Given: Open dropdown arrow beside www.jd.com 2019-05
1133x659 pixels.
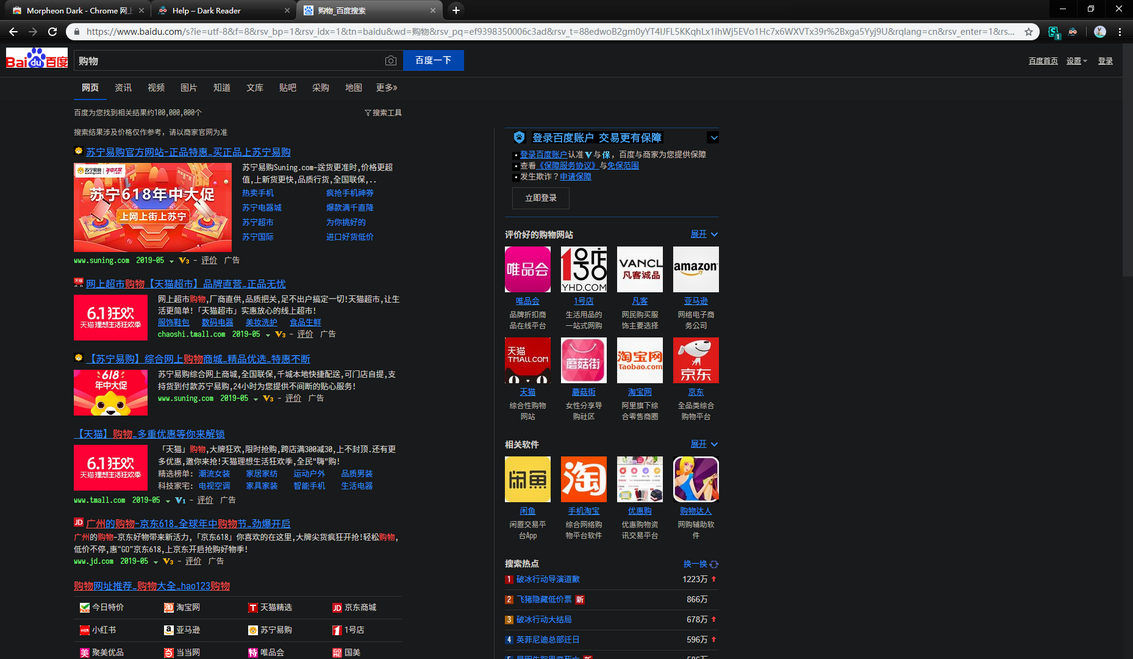Looking at the screenshot, I should tap(155, 562).
